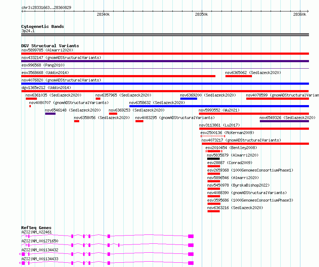Select nsv4083295 gnomAD variant label

point(175,118)
